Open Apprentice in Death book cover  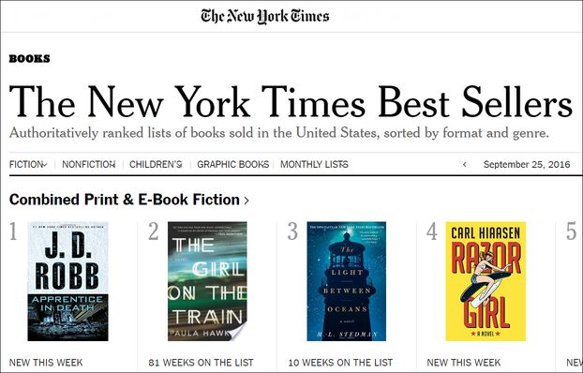coord(68,281)
